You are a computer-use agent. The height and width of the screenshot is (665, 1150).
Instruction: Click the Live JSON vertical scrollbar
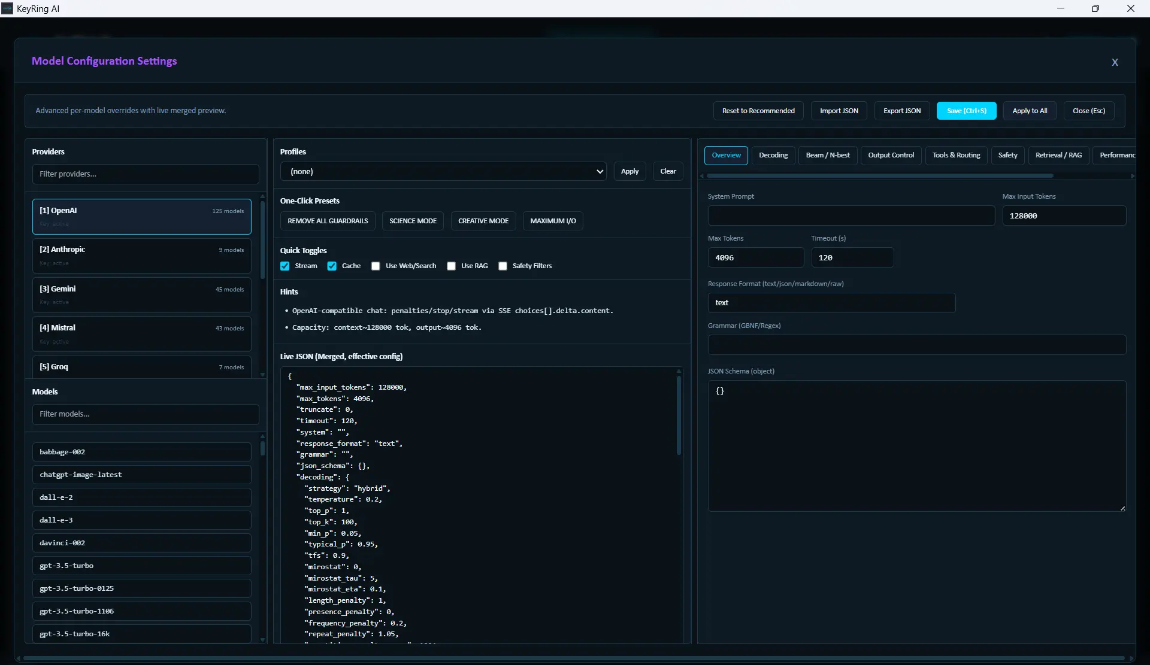(x=679, y=413)
